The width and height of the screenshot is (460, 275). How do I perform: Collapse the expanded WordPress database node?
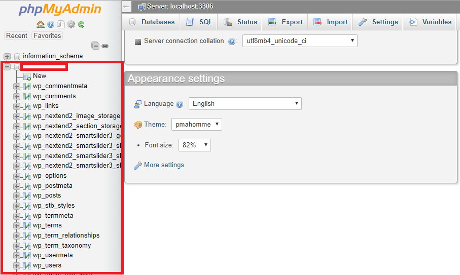[x=7, y=67]
